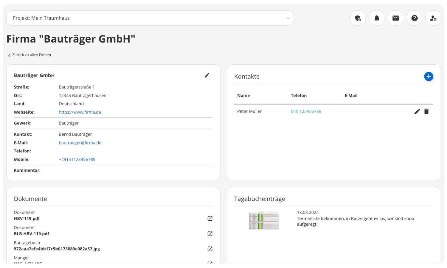Click the shield security icon in header
This screenshot has width=447, height=268.
tap(358, 18)
